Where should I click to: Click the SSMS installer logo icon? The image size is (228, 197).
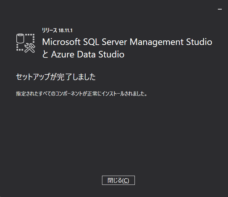click(25, 43)
